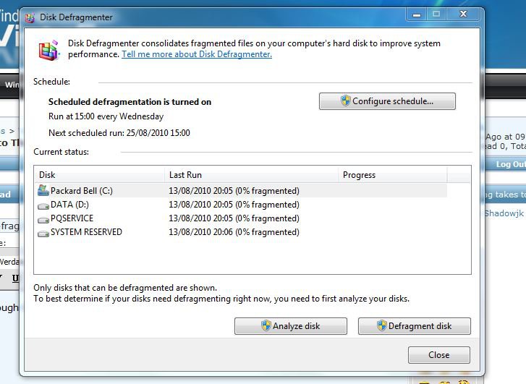526x384 pixels.
Task: Open Shadowjk link in background page
Action: tap(504, 213)
